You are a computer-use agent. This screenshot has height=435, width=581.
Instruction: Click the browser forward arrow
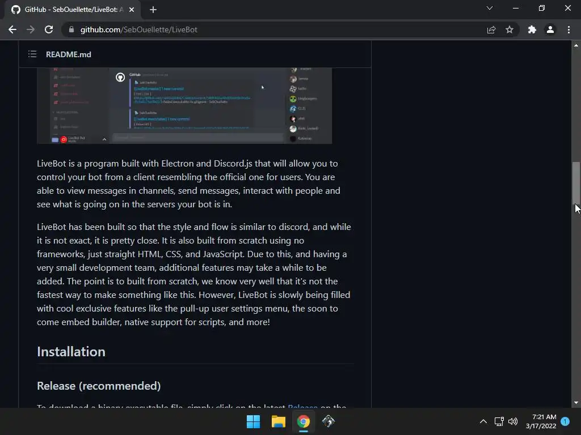click(x=31, y=29)
